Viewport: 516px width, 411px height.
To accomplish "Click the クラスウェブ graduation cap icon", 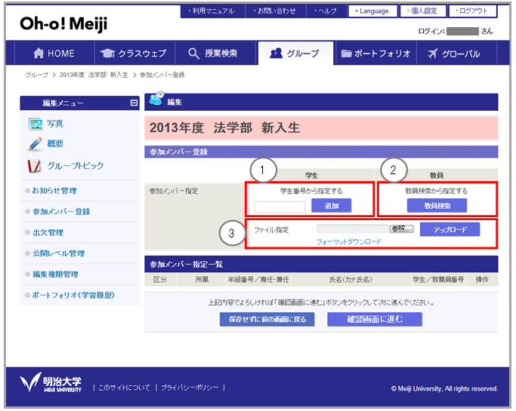I will point(107,54).
